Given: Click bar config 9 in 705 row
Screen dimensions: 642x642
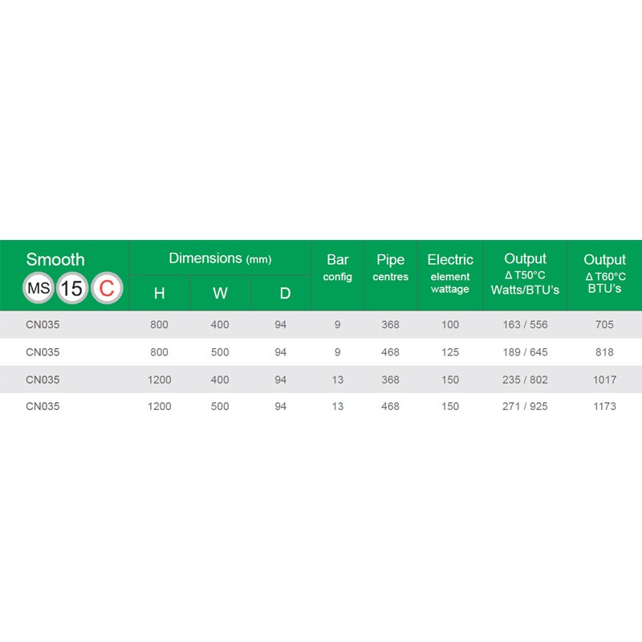Looking at the screenshot, I should (x=337, y=325).
